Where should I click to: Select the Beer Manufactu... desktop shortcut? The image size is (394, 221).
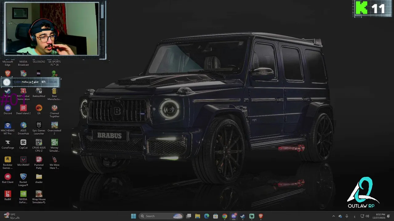point(54,94)
